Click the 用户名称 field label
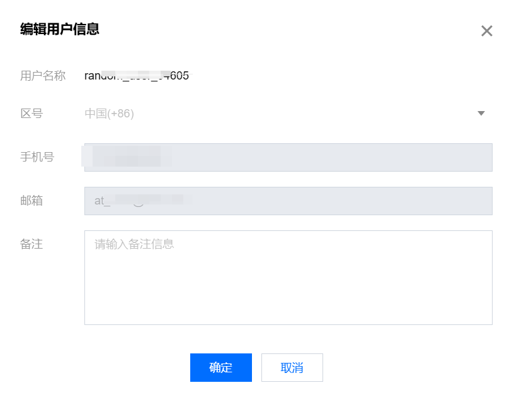514x402 pixels. (43, 76)
